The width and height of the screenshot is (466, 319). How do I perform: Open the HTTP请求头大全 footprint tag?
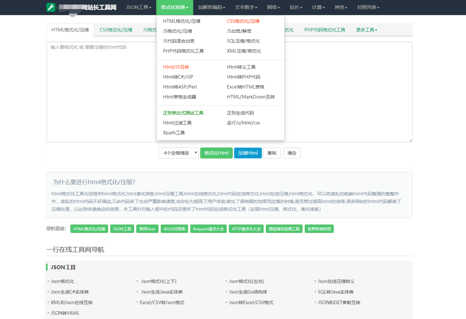tap(246, 229)
